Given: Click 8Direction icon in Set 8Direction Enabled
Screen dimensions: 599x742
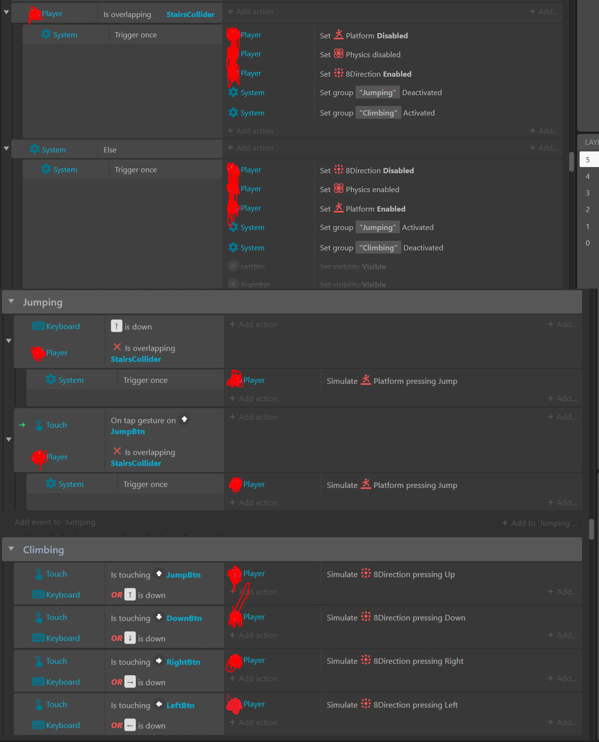Looking at the screenshot, I should click(339, 73).
